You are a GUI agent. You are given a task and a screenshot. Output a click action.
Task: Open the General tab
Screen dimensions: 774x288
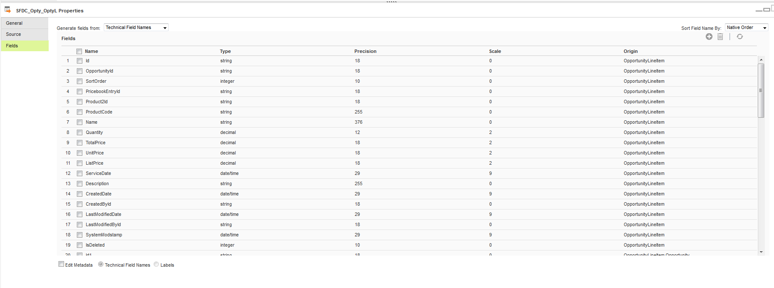click(x=24, y=23)
